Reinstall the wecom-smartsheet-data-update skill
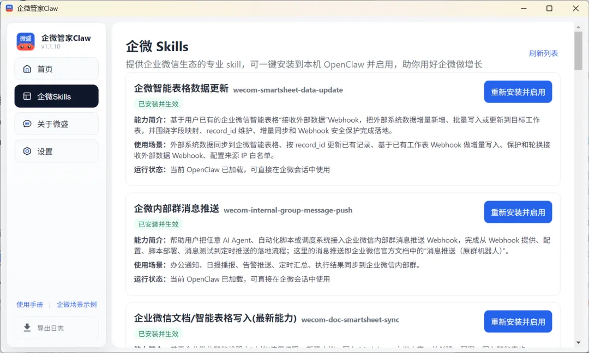Image resolution: width=589 pixels, height=353 pixels. coord(518,92)
